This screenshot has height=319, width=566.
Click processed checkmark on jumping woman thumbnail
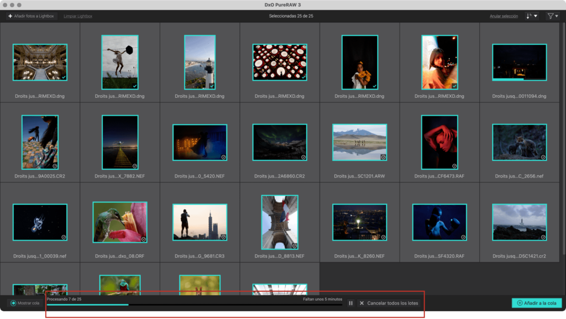[x=135, y=86]
